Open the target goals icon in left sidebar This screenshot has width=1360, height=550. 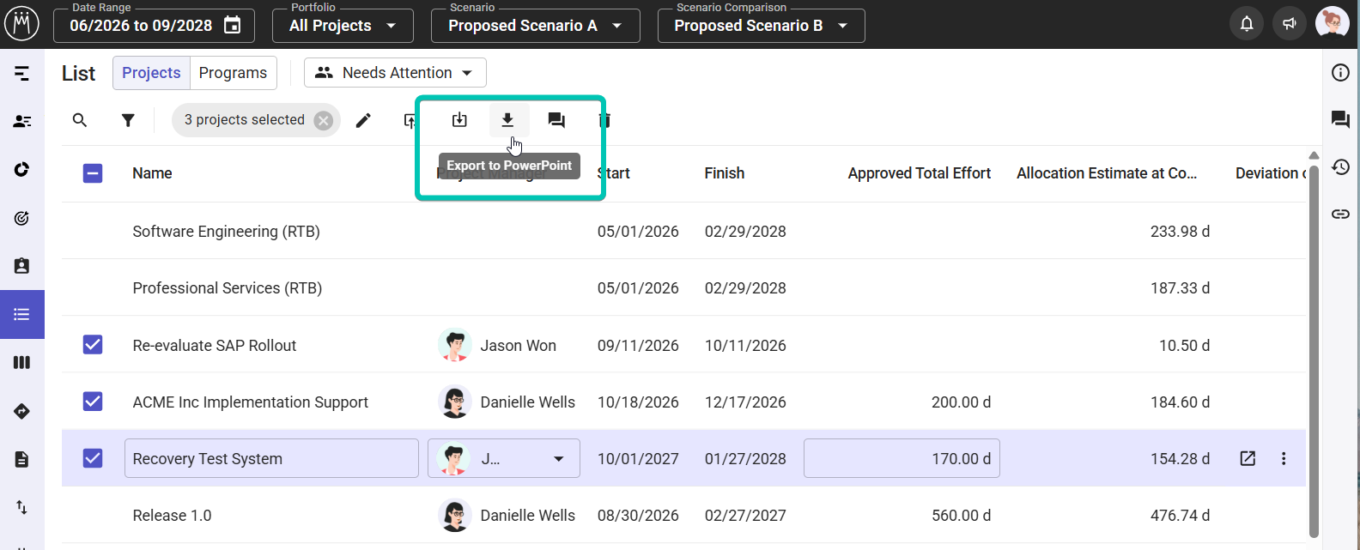(x=22, y=218)
